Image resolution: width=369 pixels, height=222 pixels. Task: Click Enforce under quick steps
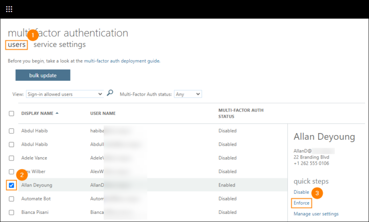coord(302,203)
